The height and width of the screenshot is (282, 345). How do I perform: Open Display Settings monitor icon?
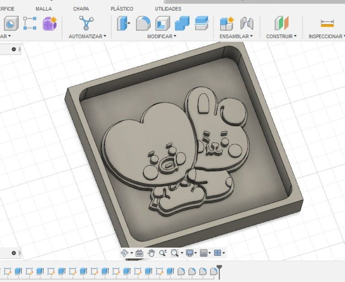tap(189, 253)
